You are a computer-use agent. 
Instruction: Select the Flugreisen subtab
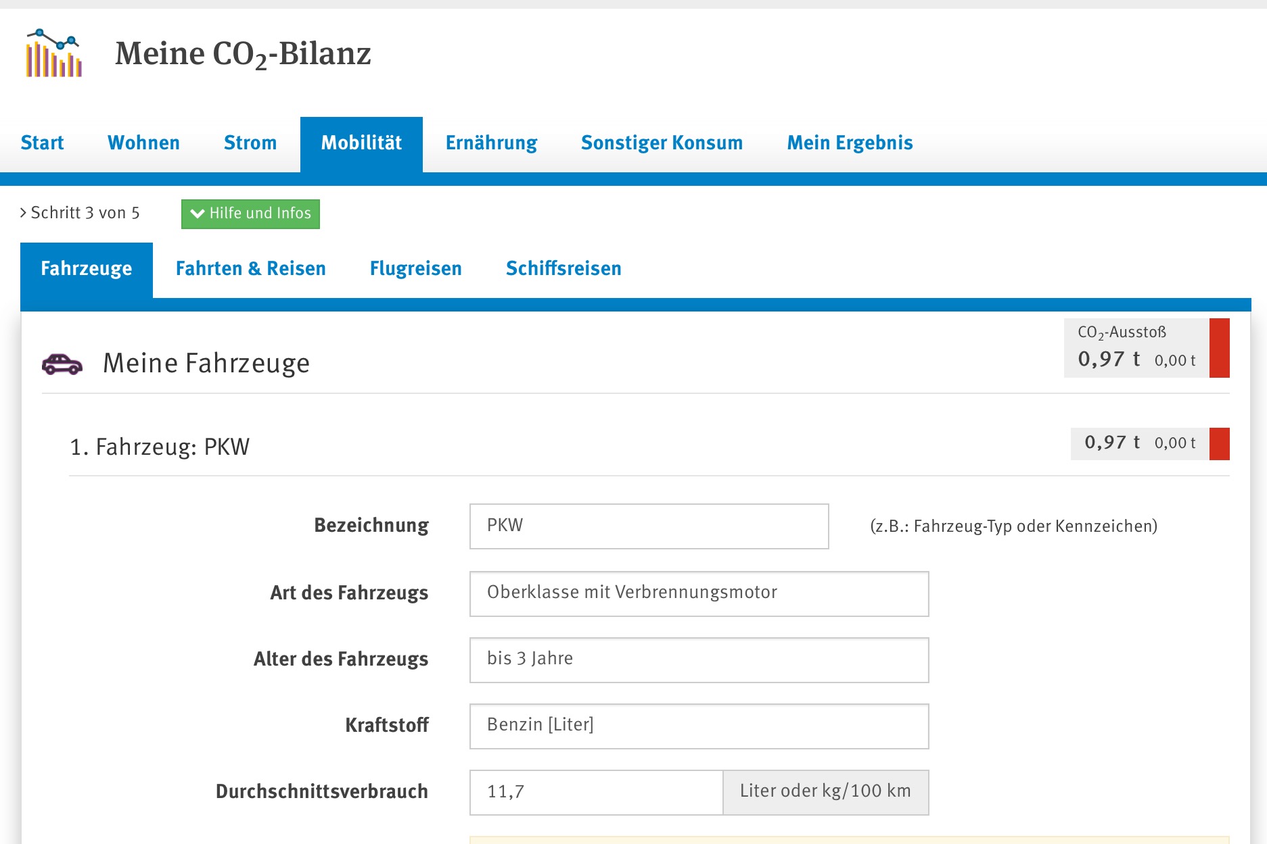[415, 269]
